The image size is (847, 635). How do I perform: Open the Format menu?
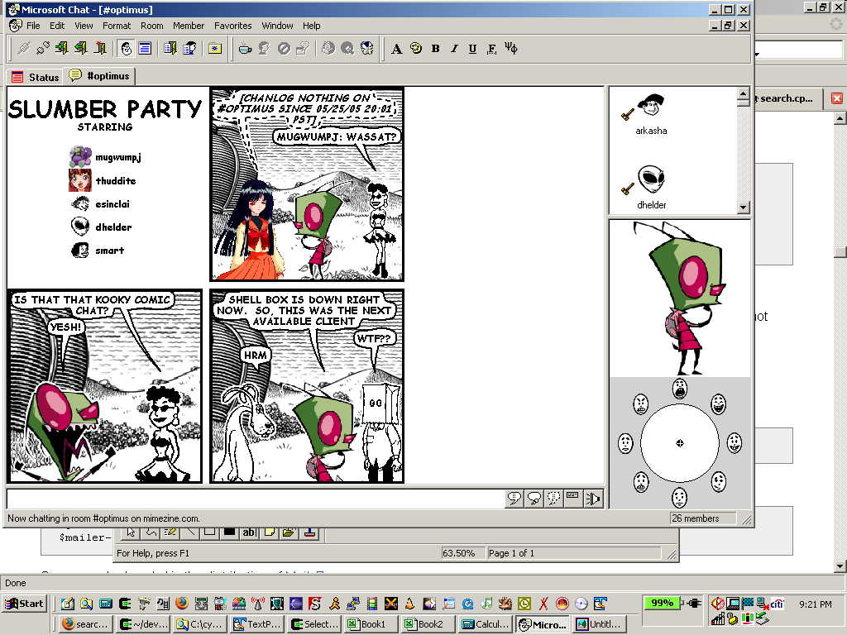click(117, 26)
